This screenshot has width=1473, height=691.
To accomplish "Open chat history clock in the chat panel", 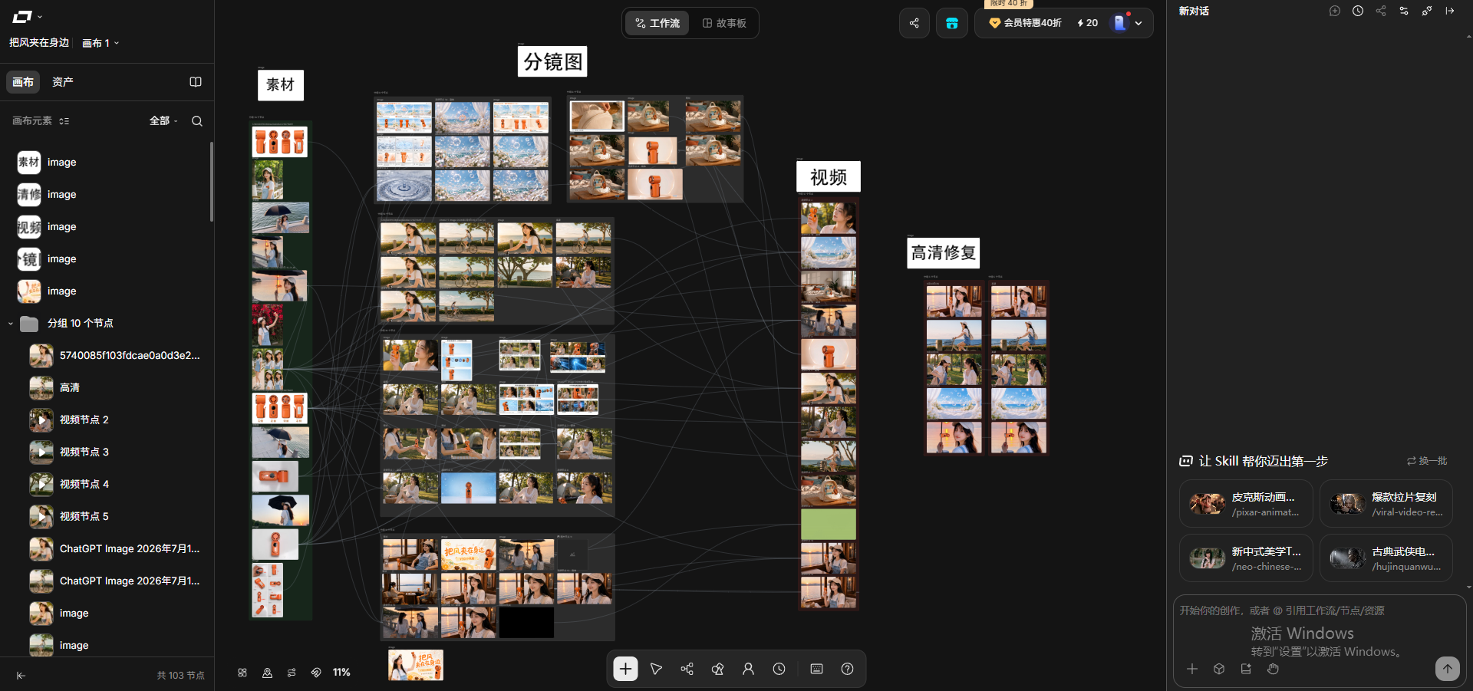I will (1358, 11).
